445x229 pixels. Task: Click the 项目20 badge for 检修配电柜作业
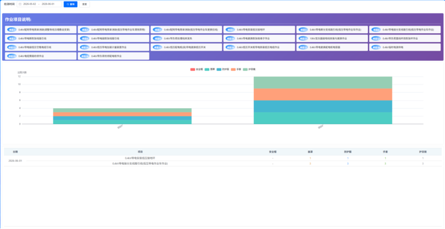(85, 56)
